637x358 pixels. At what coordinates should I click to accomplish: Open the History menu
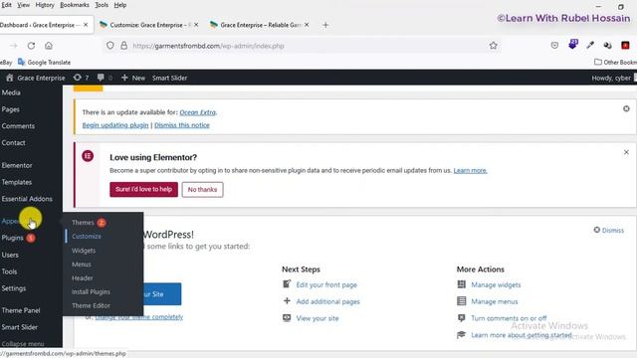45,5
